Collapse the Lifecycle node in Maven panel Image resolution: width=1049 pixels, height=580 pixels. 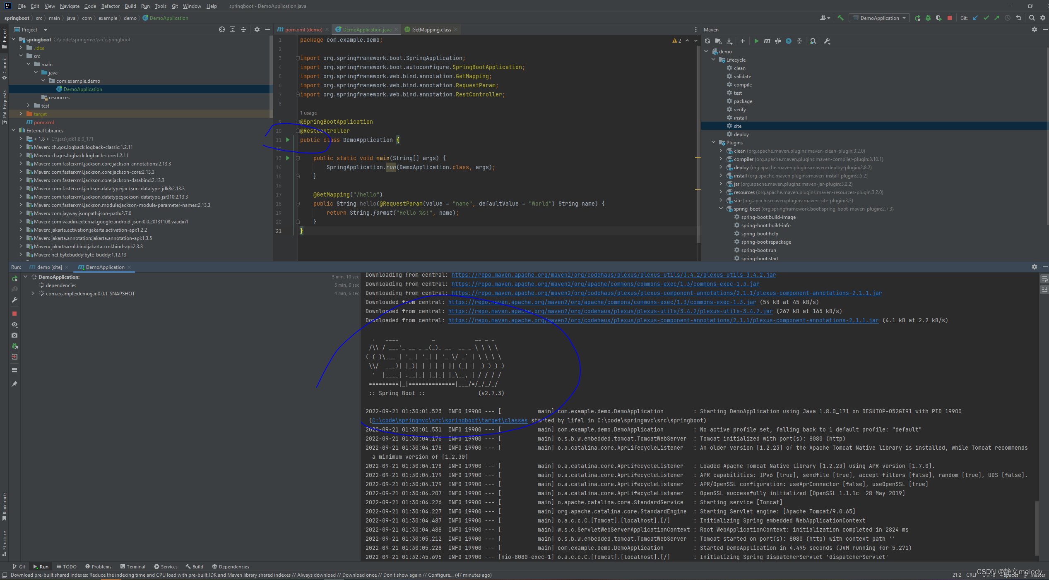click(713, 60)
